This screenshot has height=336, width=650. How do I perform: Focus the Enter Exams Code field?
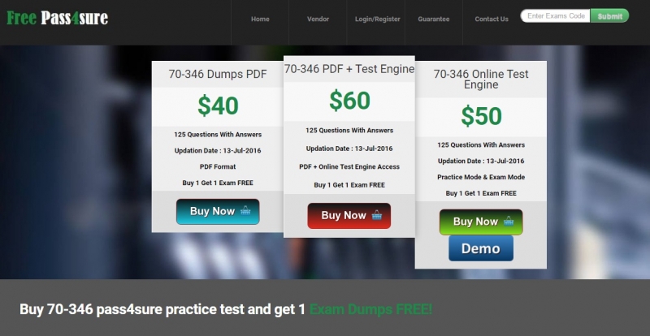tap(556, 15)
